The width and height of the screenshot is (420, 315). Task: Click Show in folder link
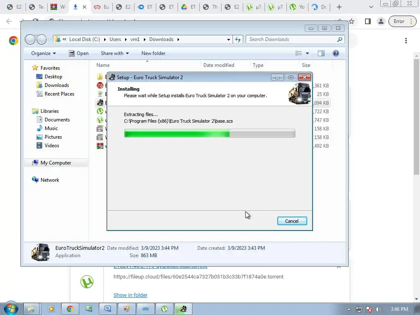click(x=130, y=295)
